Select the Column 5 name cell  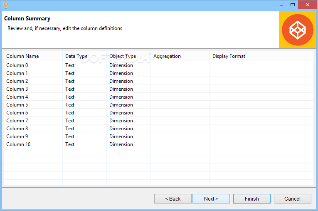tap(33, 105)
